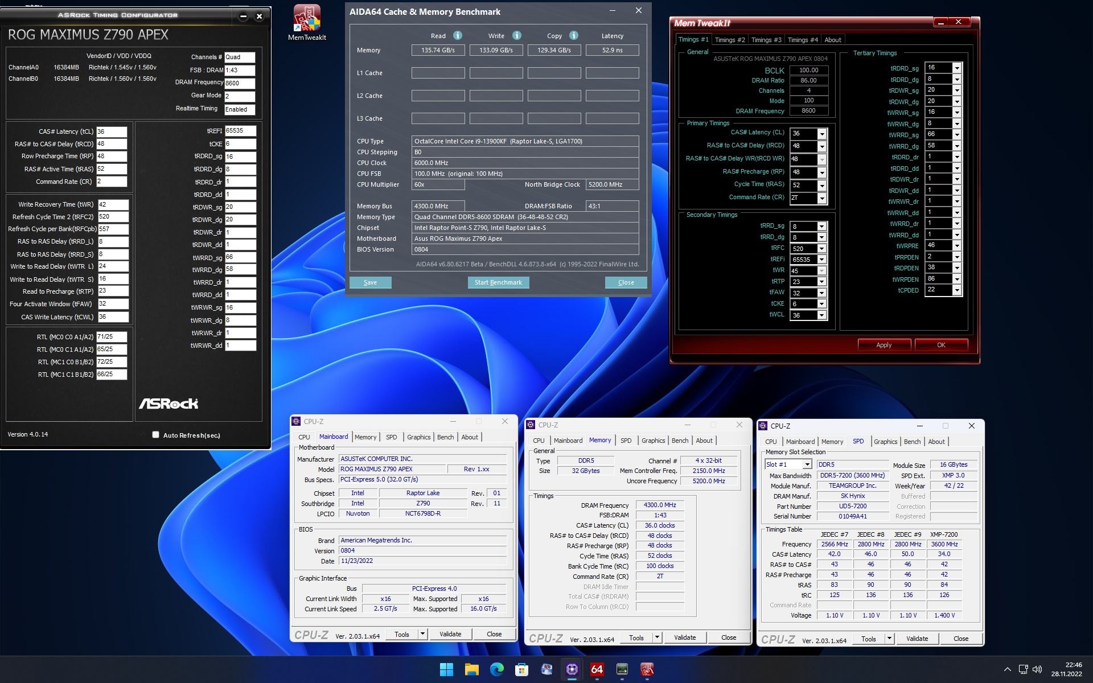Click the MemTweakIt icon in the taskbar
The width and height of the screenshot is (1093, 683).
coord(647,669)
